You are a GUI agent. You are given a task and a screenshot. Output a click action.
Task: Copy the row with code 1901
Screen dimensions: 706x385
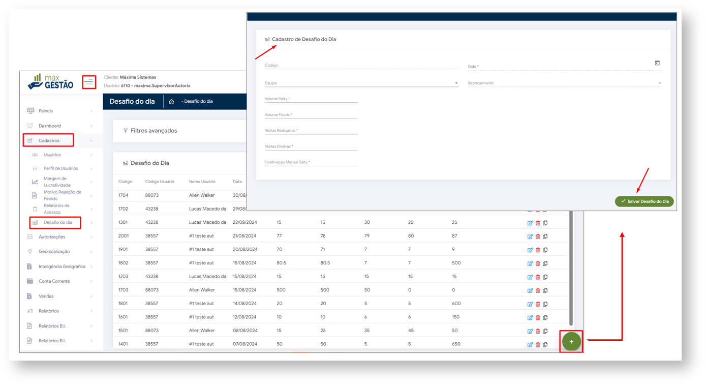point(545,250)
